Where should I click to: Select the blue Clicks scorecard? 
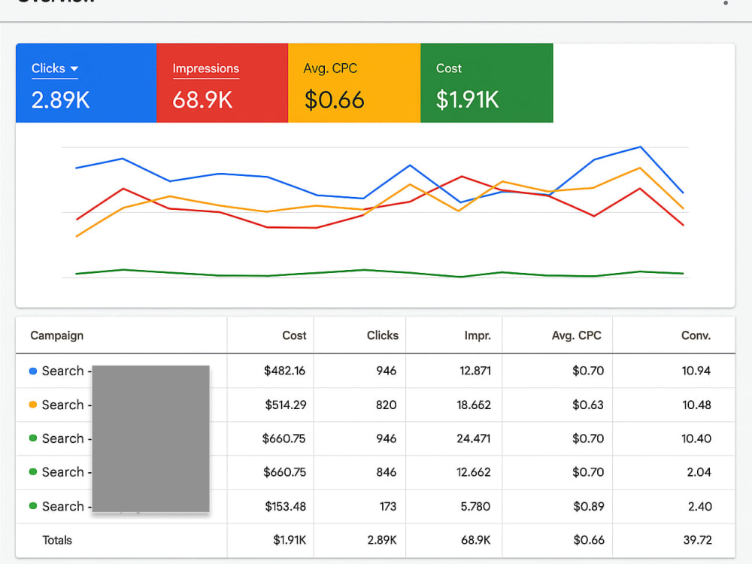point(86,83)
